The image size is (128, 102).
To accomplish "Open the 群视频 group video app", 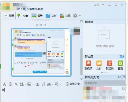I will pyautogui.click(x=88, y=65).
